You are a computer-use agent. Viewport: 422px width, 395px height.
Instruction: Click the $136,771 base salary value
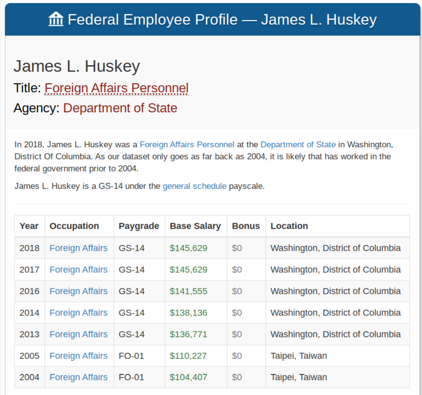pos(188,334)
